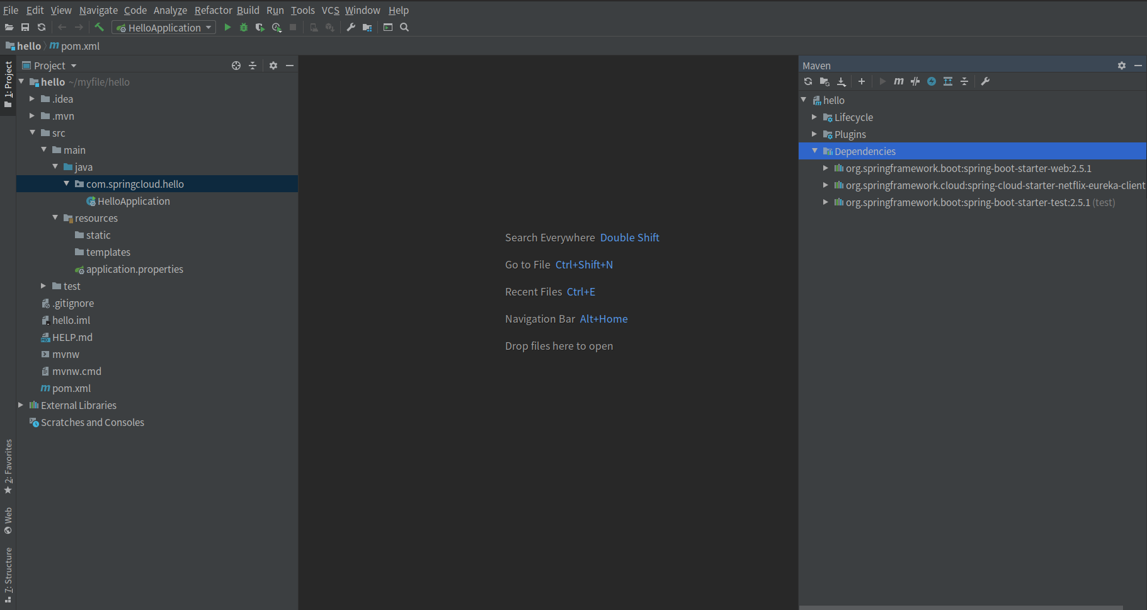The width and height of the screenshot is (1147, 610).
Task: Hide the Maven panel with the minus icon
Action: (1138, 66)
